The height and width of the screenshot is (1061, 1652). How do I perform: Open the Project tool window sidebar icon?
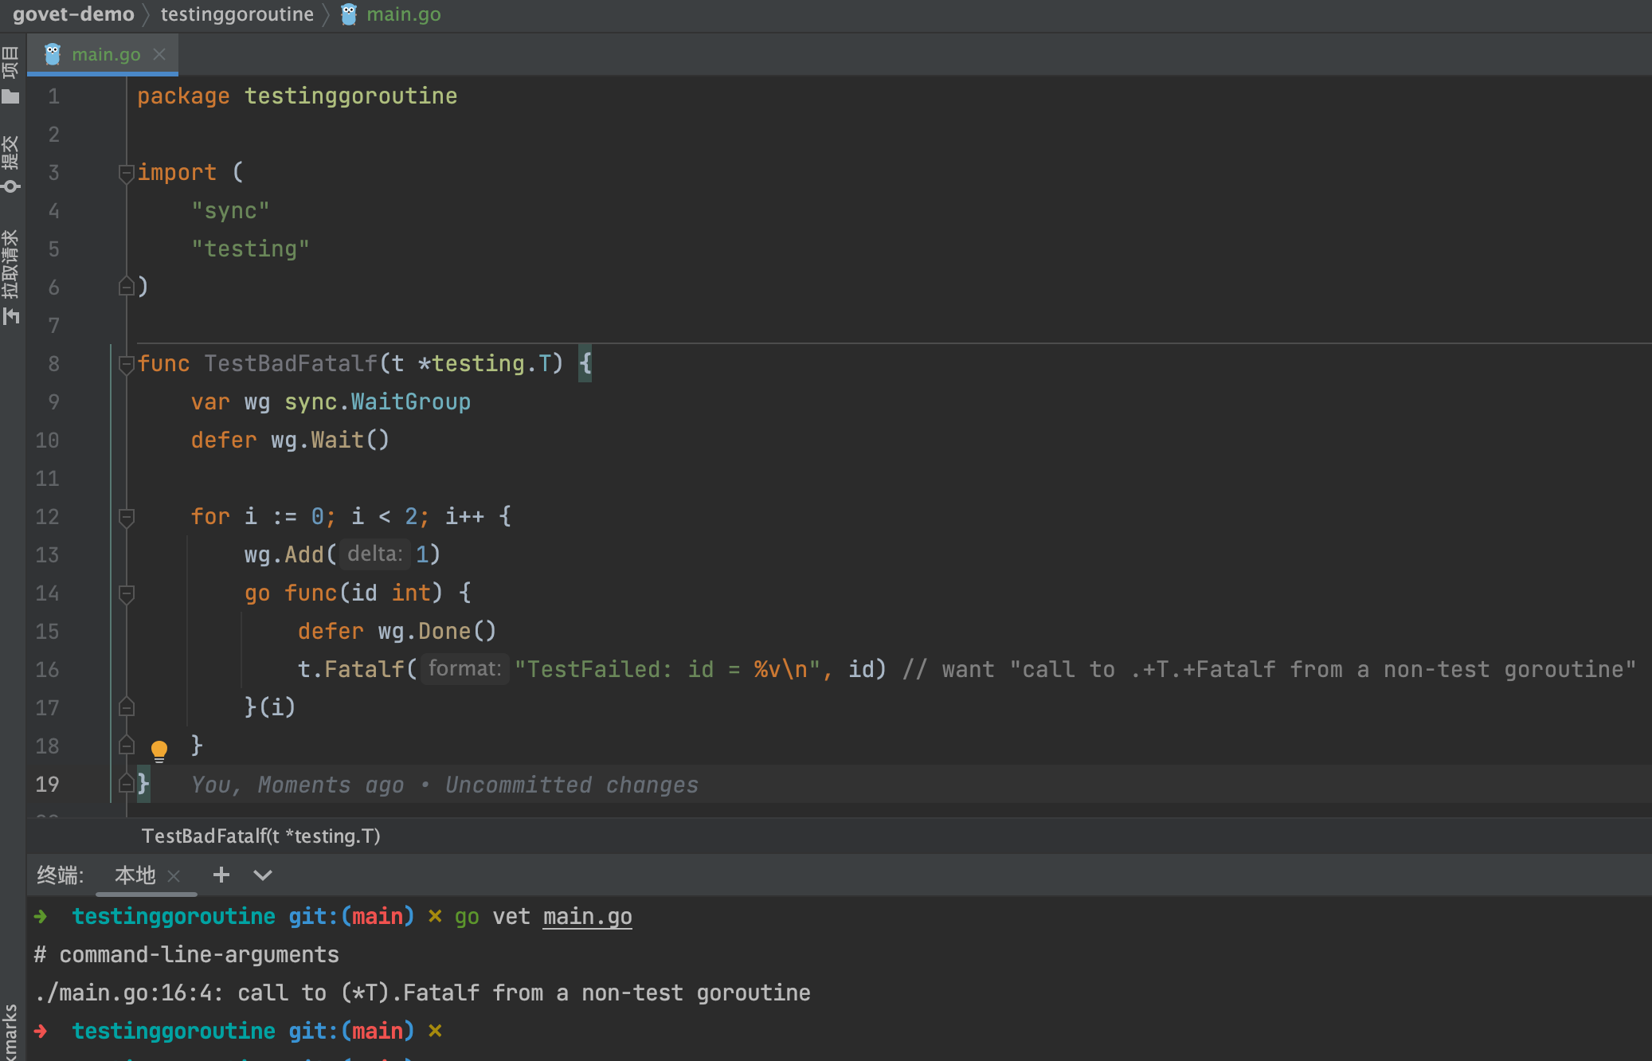(x=10, y=76)
